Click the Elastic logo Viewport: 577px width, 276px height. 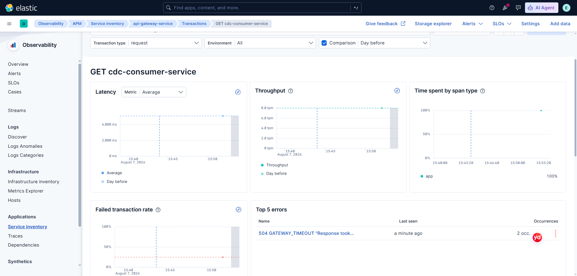(x=21, y=8)
